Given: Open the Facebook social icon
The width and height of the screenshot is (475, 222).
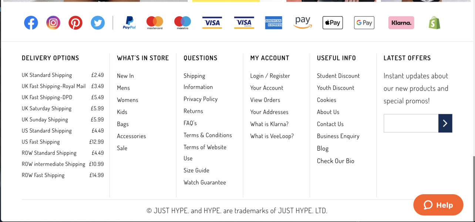Looking at the screenshot, I should (31, 23).
